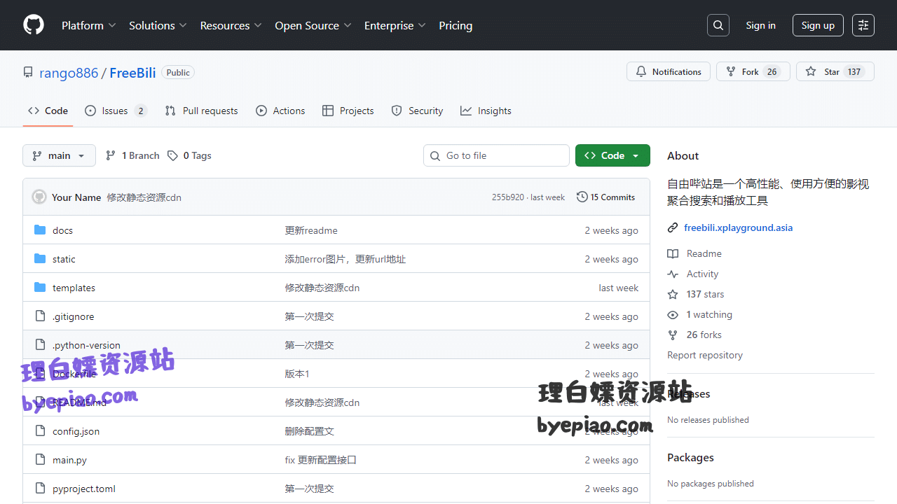Click the repository book icon beside rango886

coord(28,72)
